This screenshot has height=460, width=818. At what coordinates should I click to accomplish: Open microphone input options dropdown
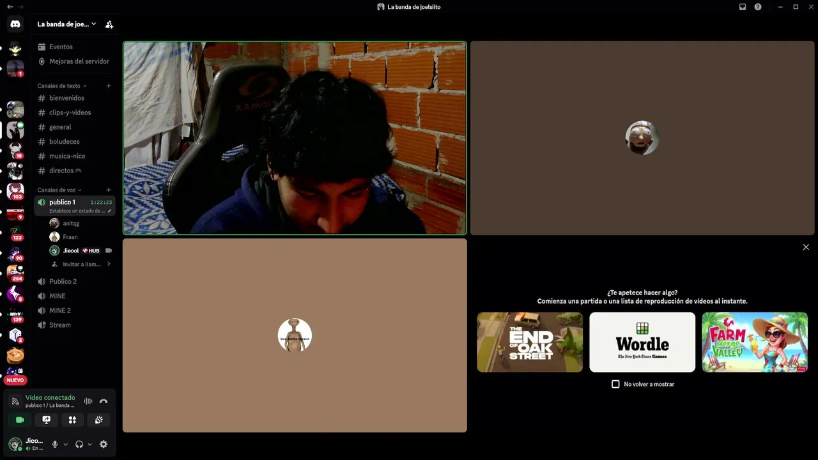(x=65, y=444)
